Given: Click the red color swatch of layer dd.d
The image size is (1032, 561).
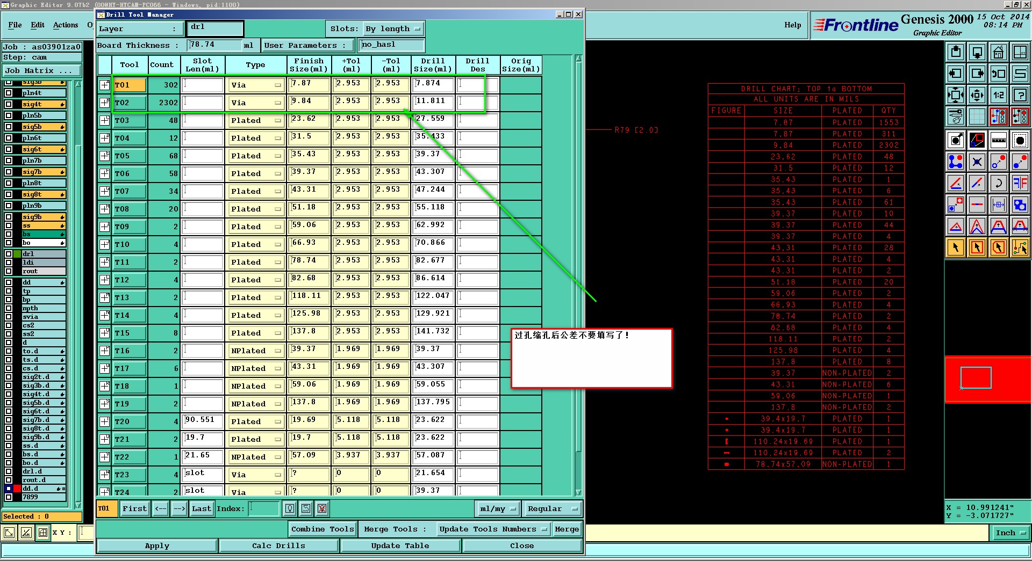Looking at the screenshot, I should (x=17, y=489).
